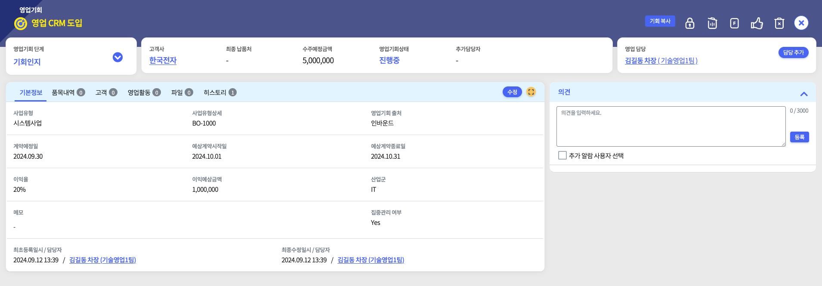Click the yellow fullscreen expand icon
822x286 pixels.
click(x=531, y=92)
